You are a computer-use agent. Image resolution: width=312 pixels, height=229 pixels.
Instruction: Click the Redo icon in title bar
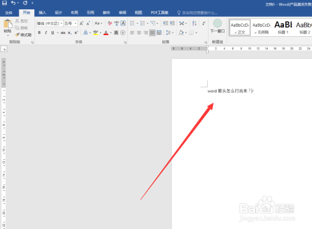[25, 3]
